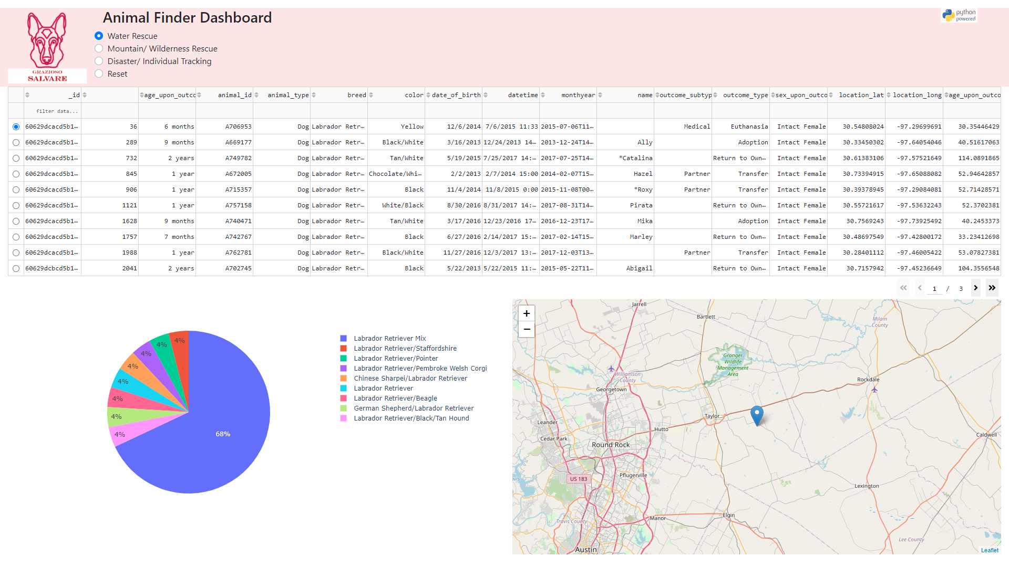Sort by animal_type column
This screenshot has width=1009, height=567.
[256, 95]
